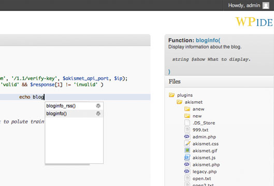Click the .DS_Store file icon

(187, 123)
